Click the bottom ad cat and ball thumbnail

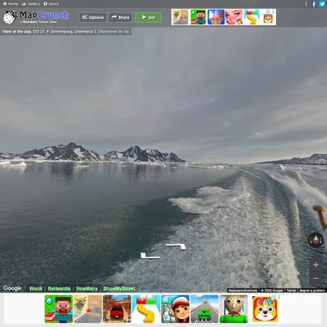point(87,309)
